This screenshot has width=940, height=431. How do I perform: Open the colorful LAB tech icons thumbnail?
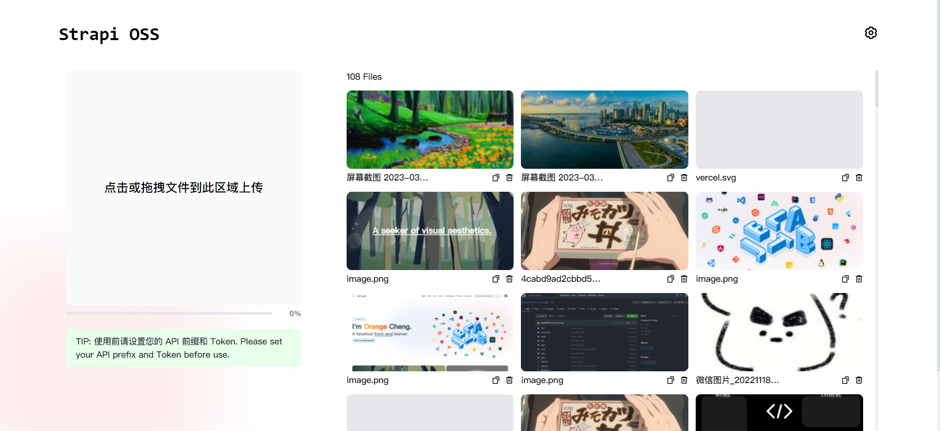(779, 231)
